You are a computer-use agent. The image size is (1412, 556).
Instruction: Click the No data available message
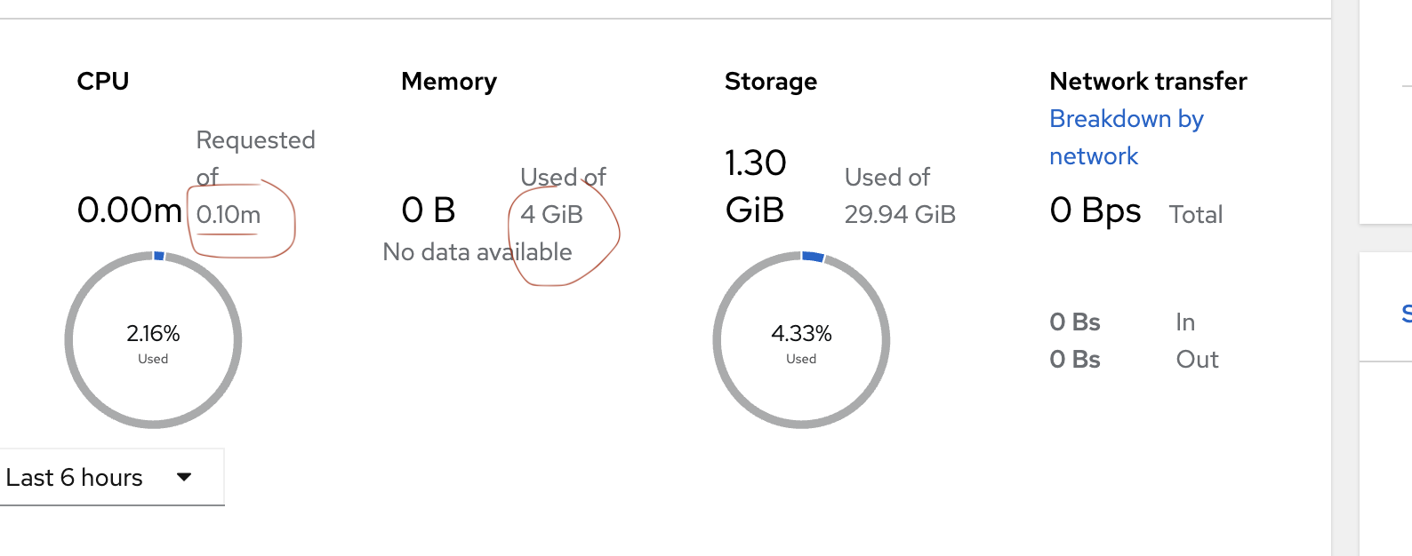(477, 252)
